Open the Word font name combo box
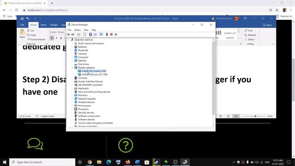The height and width of the screenshot is (166, 295). (x=57, y=32)
